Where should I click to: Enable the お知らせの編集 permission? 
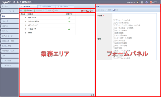coord(114,43)
